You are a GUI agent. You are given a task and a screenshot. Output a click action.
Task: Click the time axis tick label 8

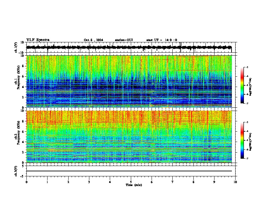[193, 182]
